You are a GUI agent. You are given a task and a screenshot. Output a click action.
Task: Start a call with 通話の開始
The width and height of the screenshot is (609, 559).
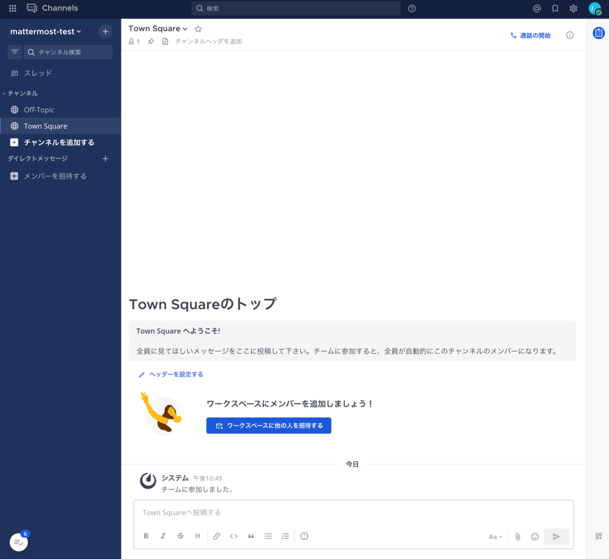pyautogui.click(x=530, y=36)
